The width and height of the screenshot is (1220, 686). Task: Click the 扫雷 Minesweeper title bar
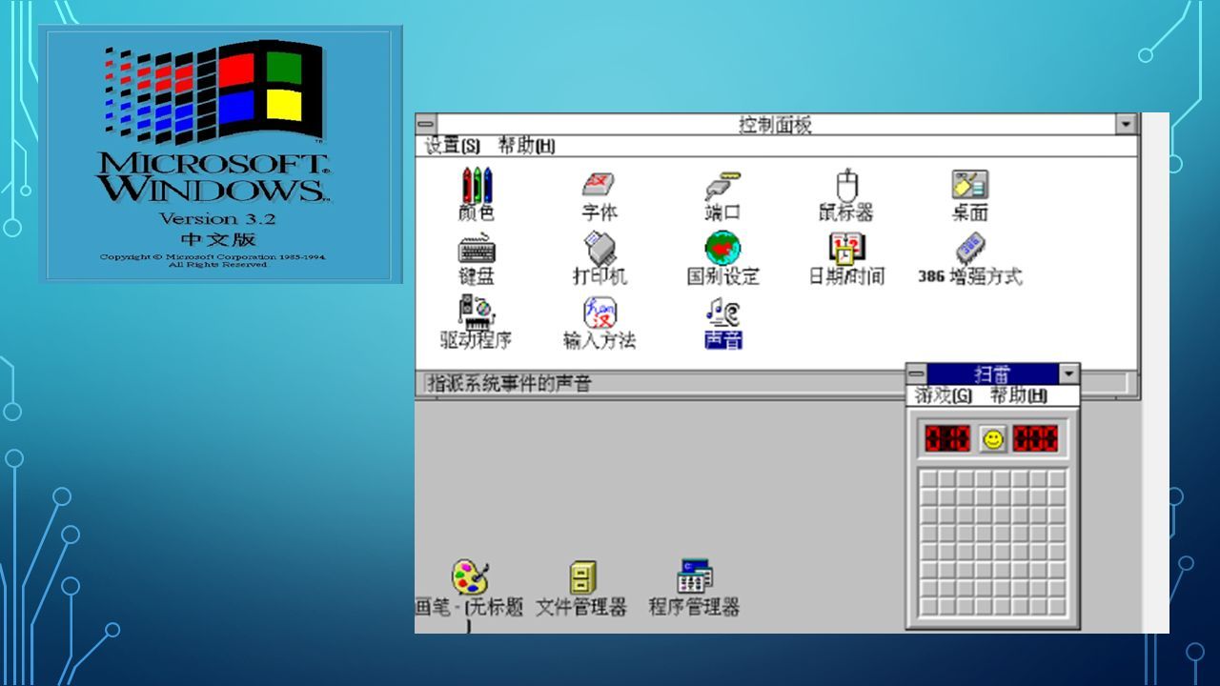(993, 374)
